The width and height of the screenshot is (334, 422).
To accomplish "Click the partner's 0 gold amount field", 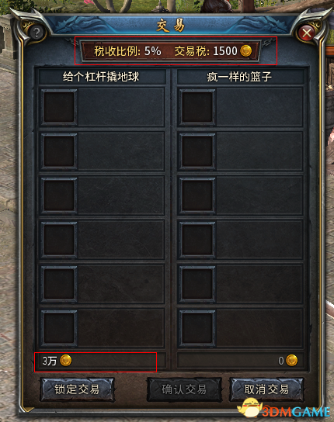I will 241,361.
